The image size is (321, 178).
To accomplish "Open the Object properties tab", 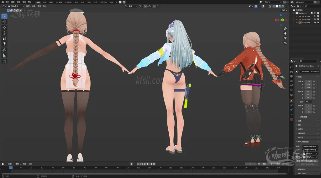I will coord(291,101).
